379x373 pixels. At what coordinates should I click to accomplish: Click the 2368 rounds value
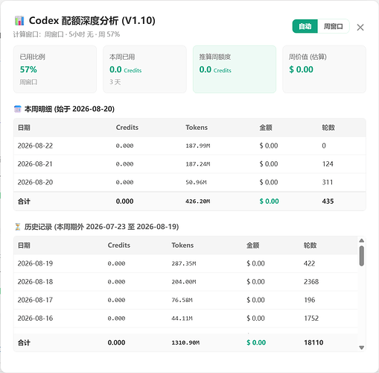point(311,282)
